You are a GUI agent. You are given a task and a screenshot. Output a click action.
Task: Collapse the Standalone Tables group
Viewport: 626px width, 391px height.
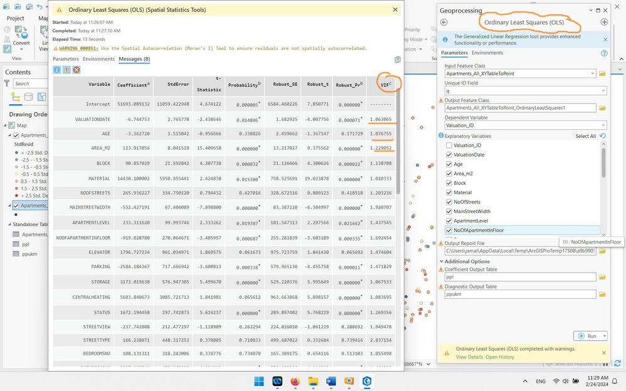coord(9,224)
